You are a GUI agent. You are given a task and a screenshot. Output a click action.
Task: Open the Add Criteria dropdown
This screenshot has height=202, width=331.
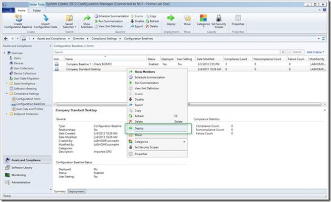click(x=315, y=52)
